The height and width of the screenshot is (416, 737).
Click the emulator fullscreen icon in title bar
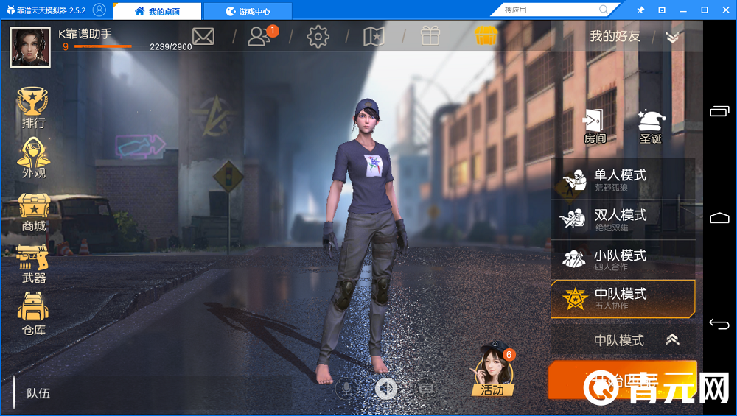coord(662,10)
